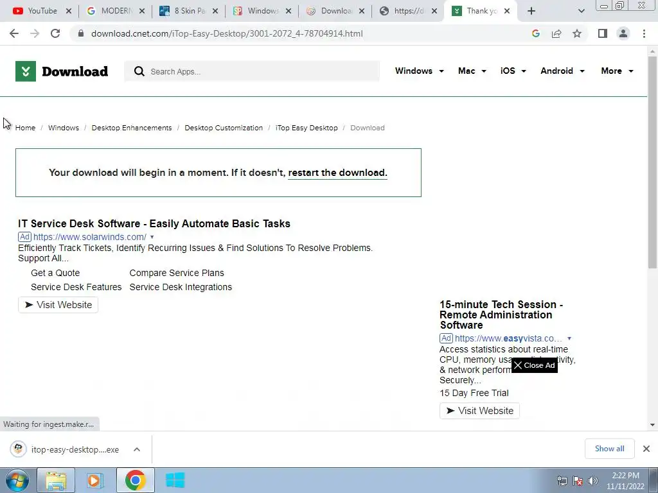Open iTop Easy Desktop breadcrumb

307,128
